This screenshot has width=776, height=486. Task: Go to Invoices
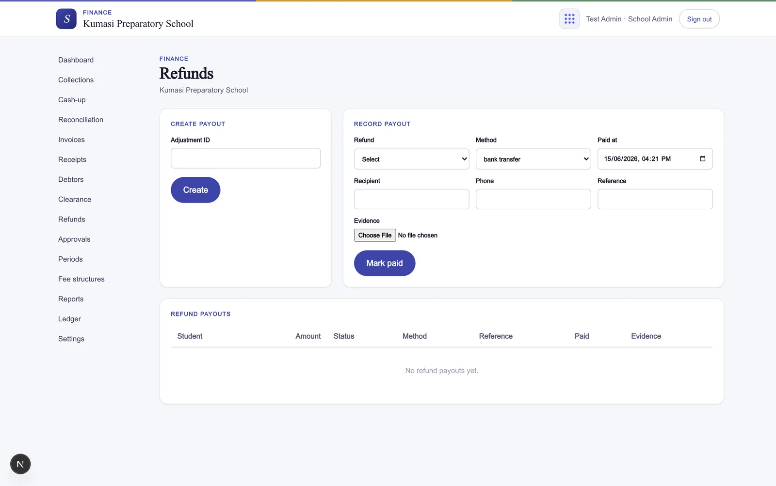[x=71, y=140]
